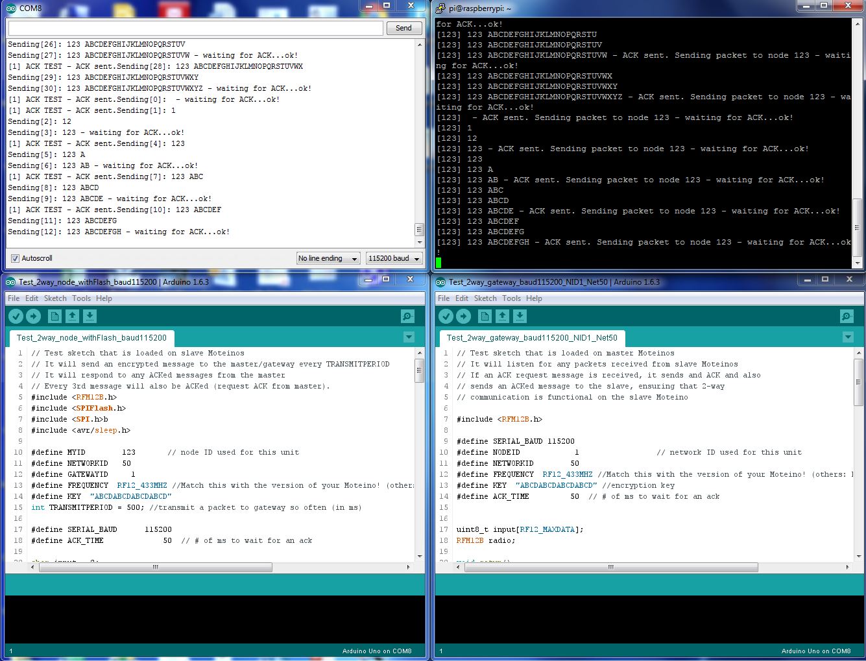Toggle Autoscroll checkbox in COM8 monitor
The image size is (866, 661).
click(15, 258)
